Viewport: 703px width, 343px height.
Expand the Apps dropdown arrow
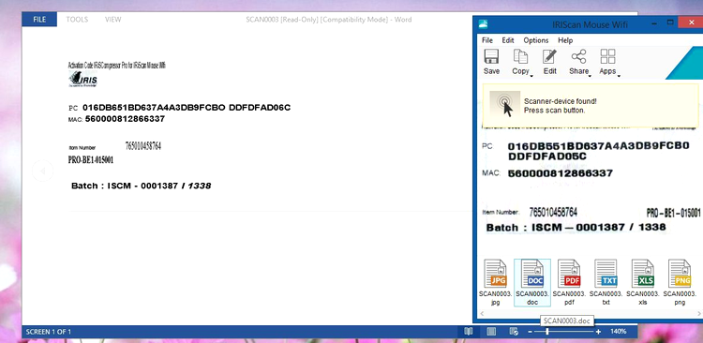pyautogui.click(x=619, y=76)
